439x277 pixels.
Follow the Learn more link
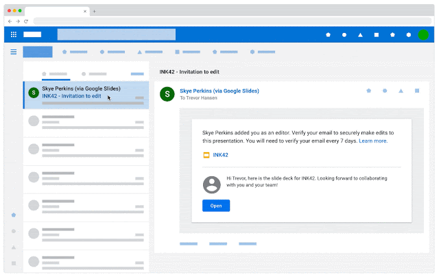(x=372, y=141)
